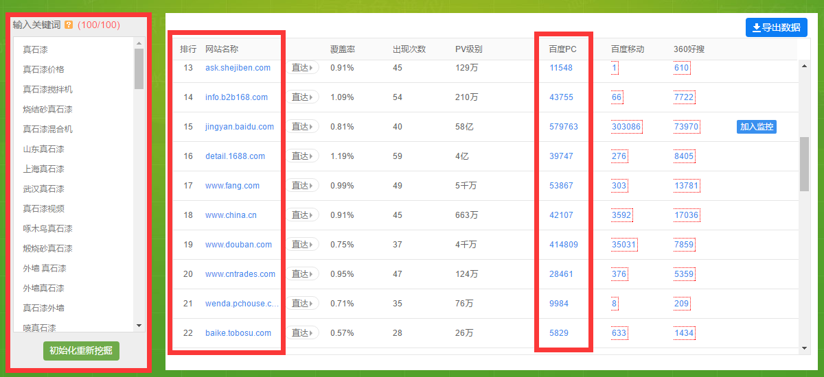Viewport: 824px width, 377px height.
Task: Open baike.tobosu.com site link
Action: pyautogui.click(x=238, y=333)
